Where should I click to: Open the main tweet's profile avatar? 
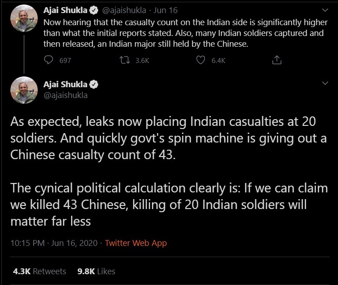pos(24,89)
